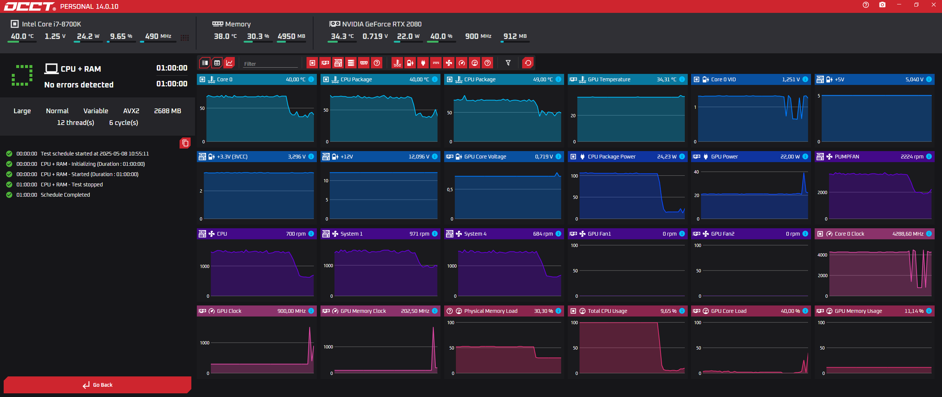Click 'CPU + RAM - Test stopped' log entry

(72, 185)
